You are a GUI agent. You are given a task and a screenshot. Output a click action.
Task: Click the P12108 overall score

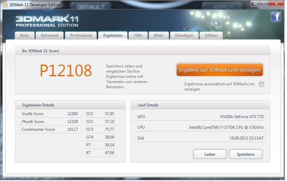[x=66, y=71]
